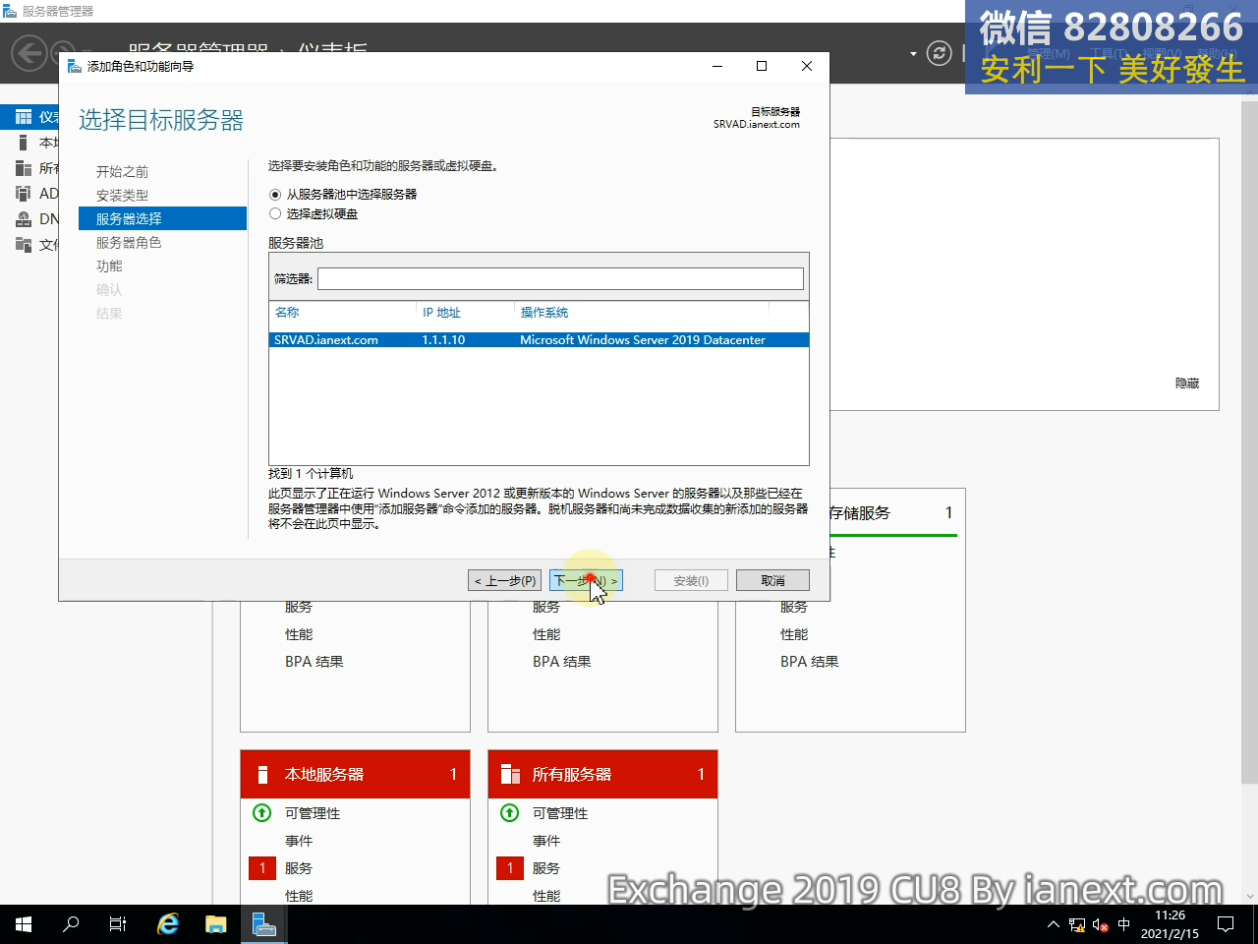Open red 服务 alert badge in 本地服务器 tile
Image resolution: width=1258 pixels, height=944 pixels.
[262, 868]
